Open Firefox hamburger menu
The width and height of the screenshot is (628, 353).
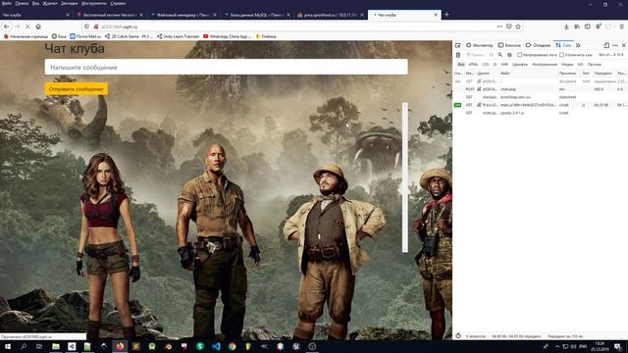[621, 26]
